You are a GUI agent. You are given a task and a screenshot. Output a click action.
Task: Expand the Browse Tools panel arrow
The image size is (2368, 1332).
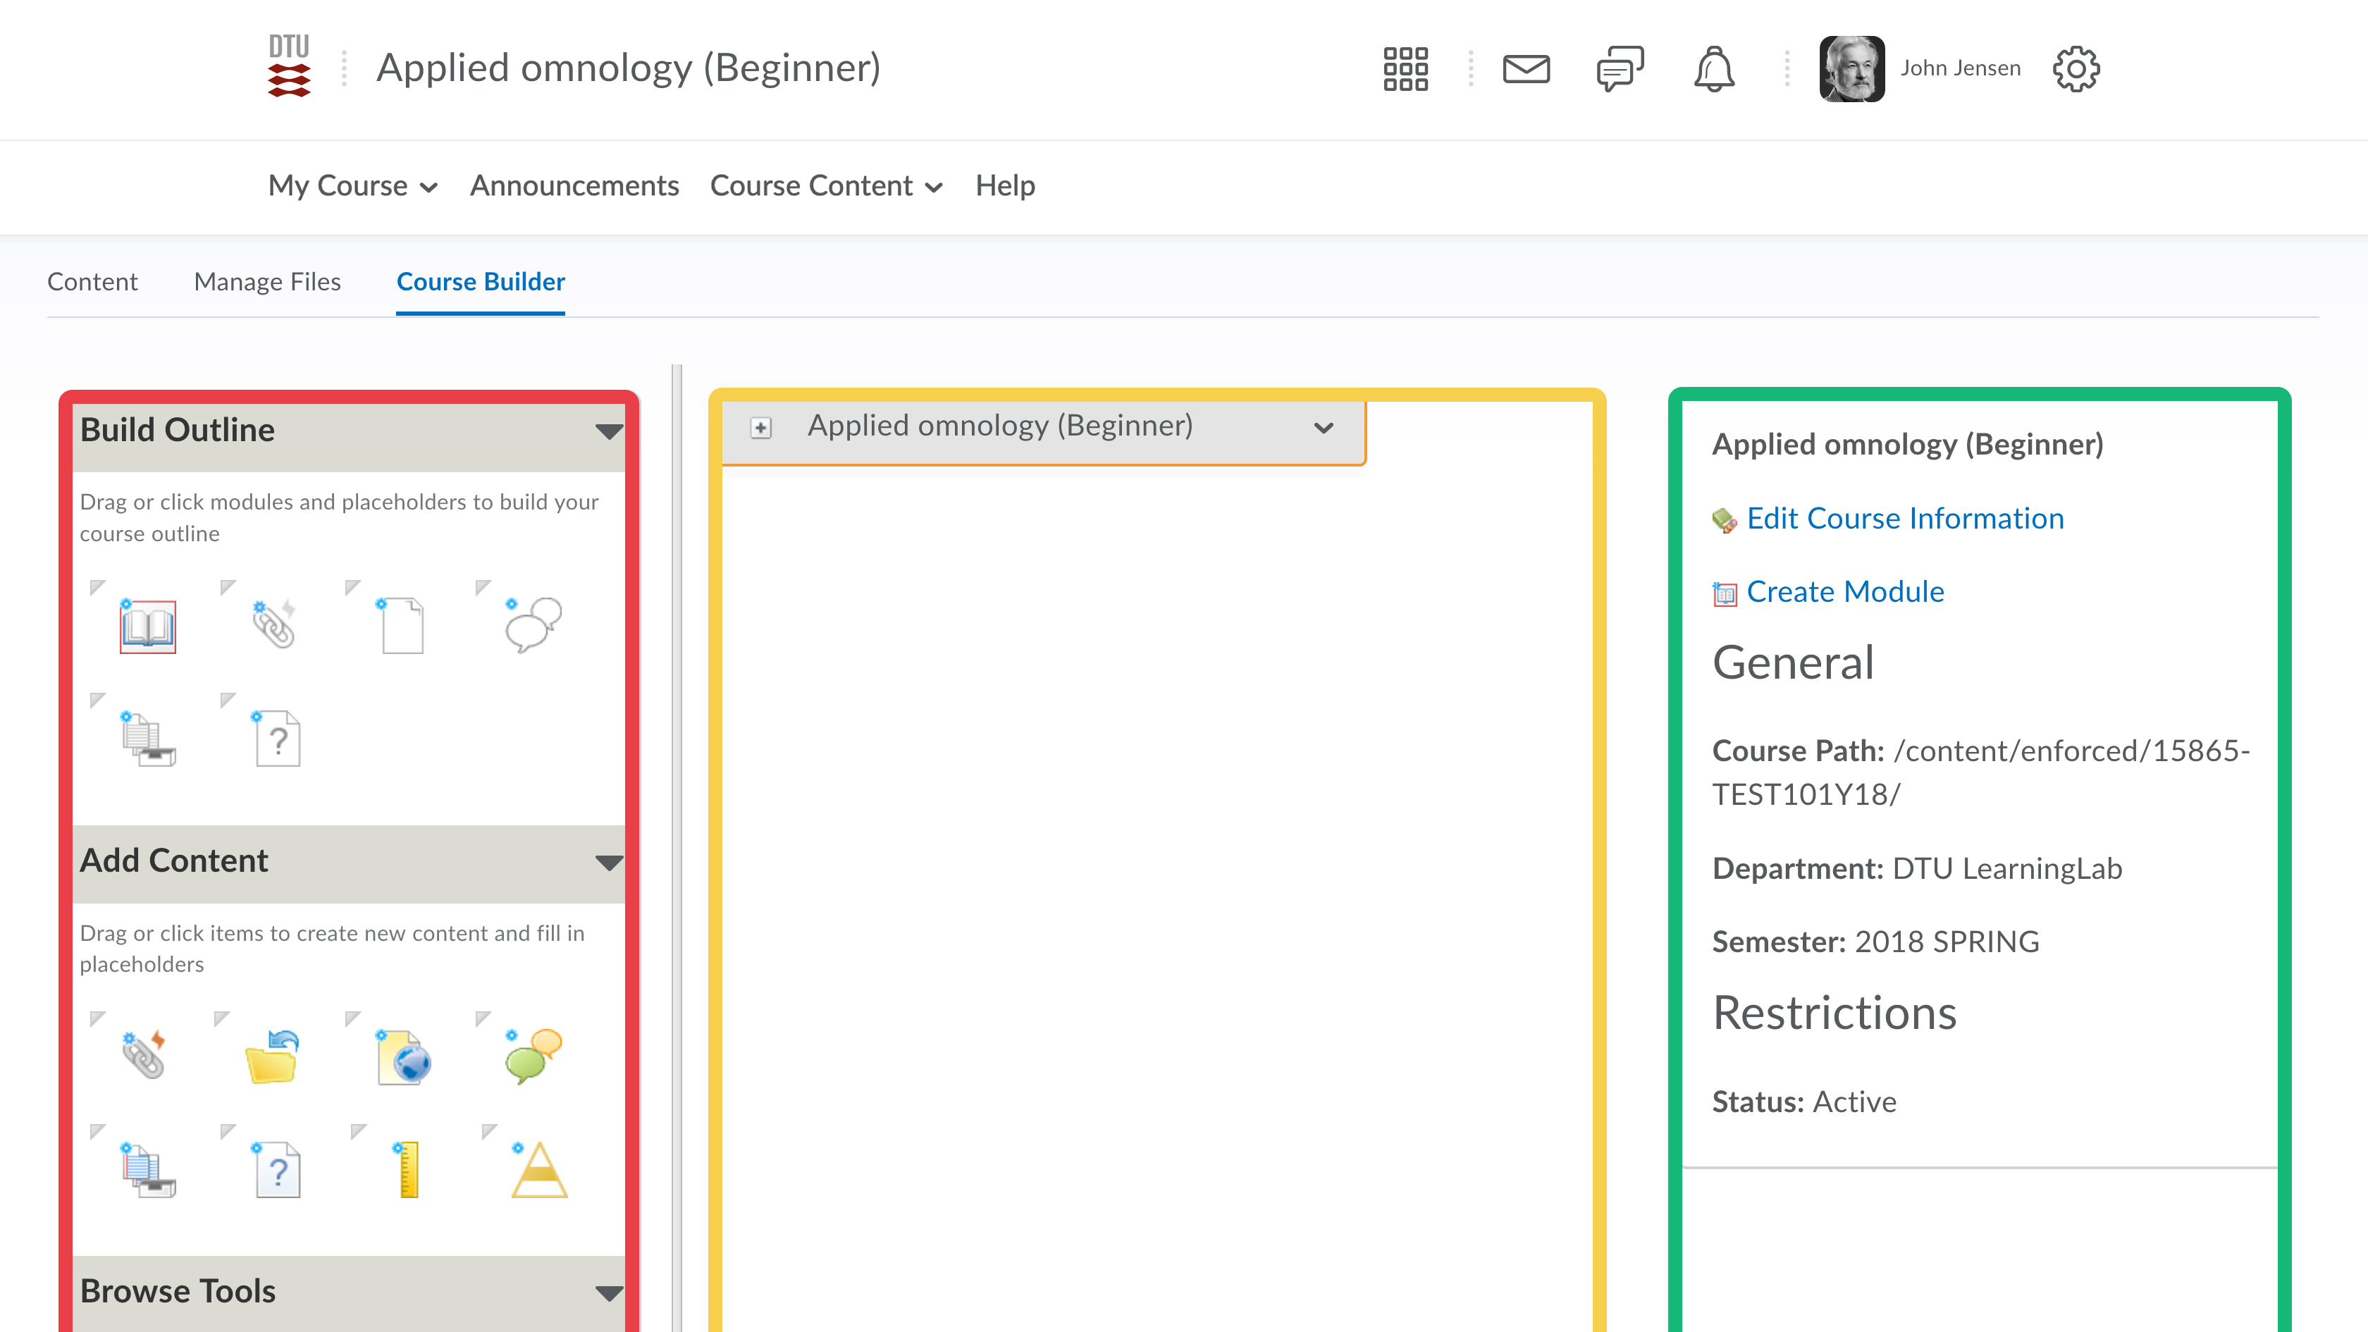[x=608, y=1293]
